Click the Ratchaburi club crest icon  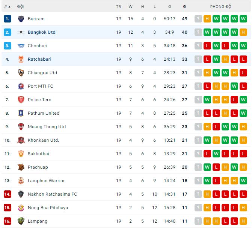point(21,59)
